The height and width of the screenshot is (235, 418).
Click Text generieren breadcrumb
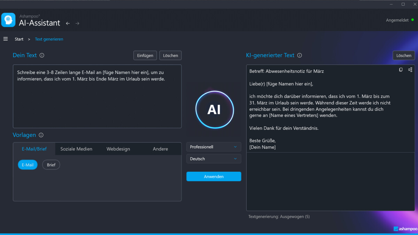49,39
